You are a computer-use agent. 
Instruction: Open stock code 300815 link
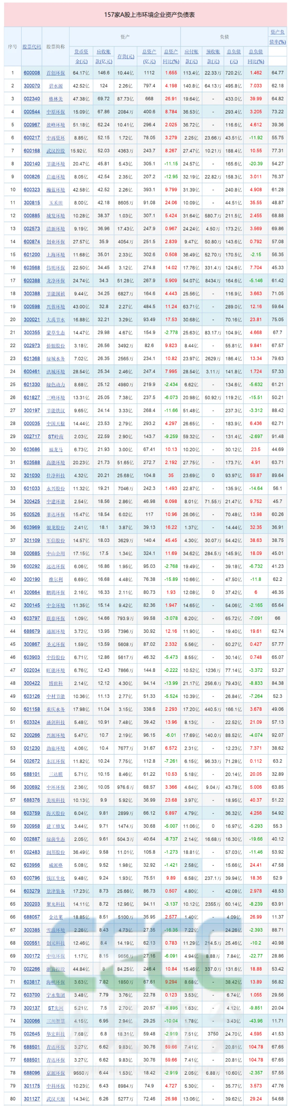[x=32, y=203]
